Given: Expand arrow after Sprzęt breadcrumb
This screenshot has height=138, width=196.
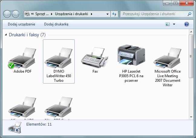Looking at the screenshot, I should tap(52, 14).
